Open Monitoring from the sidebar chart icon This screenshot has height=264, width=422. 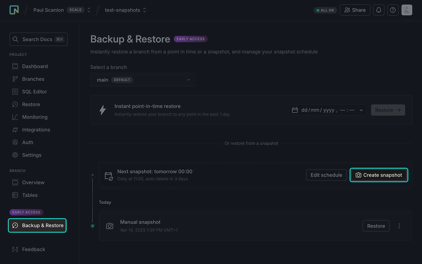point(15,117)
